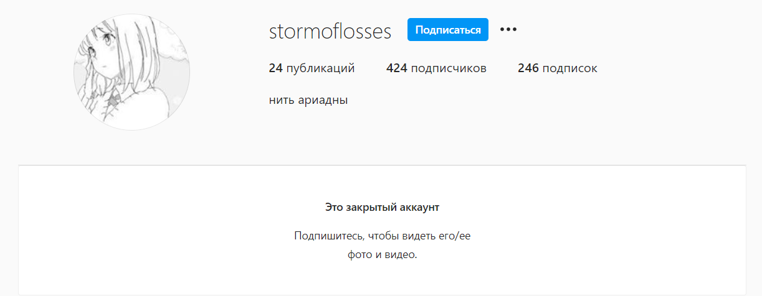
Task: Click the фото и видео text line
Action: click(x=382, y=255)
